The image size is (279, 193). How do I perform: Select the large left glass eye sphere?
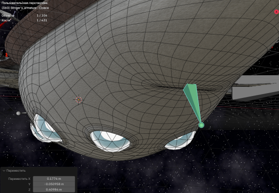point(46,128)
